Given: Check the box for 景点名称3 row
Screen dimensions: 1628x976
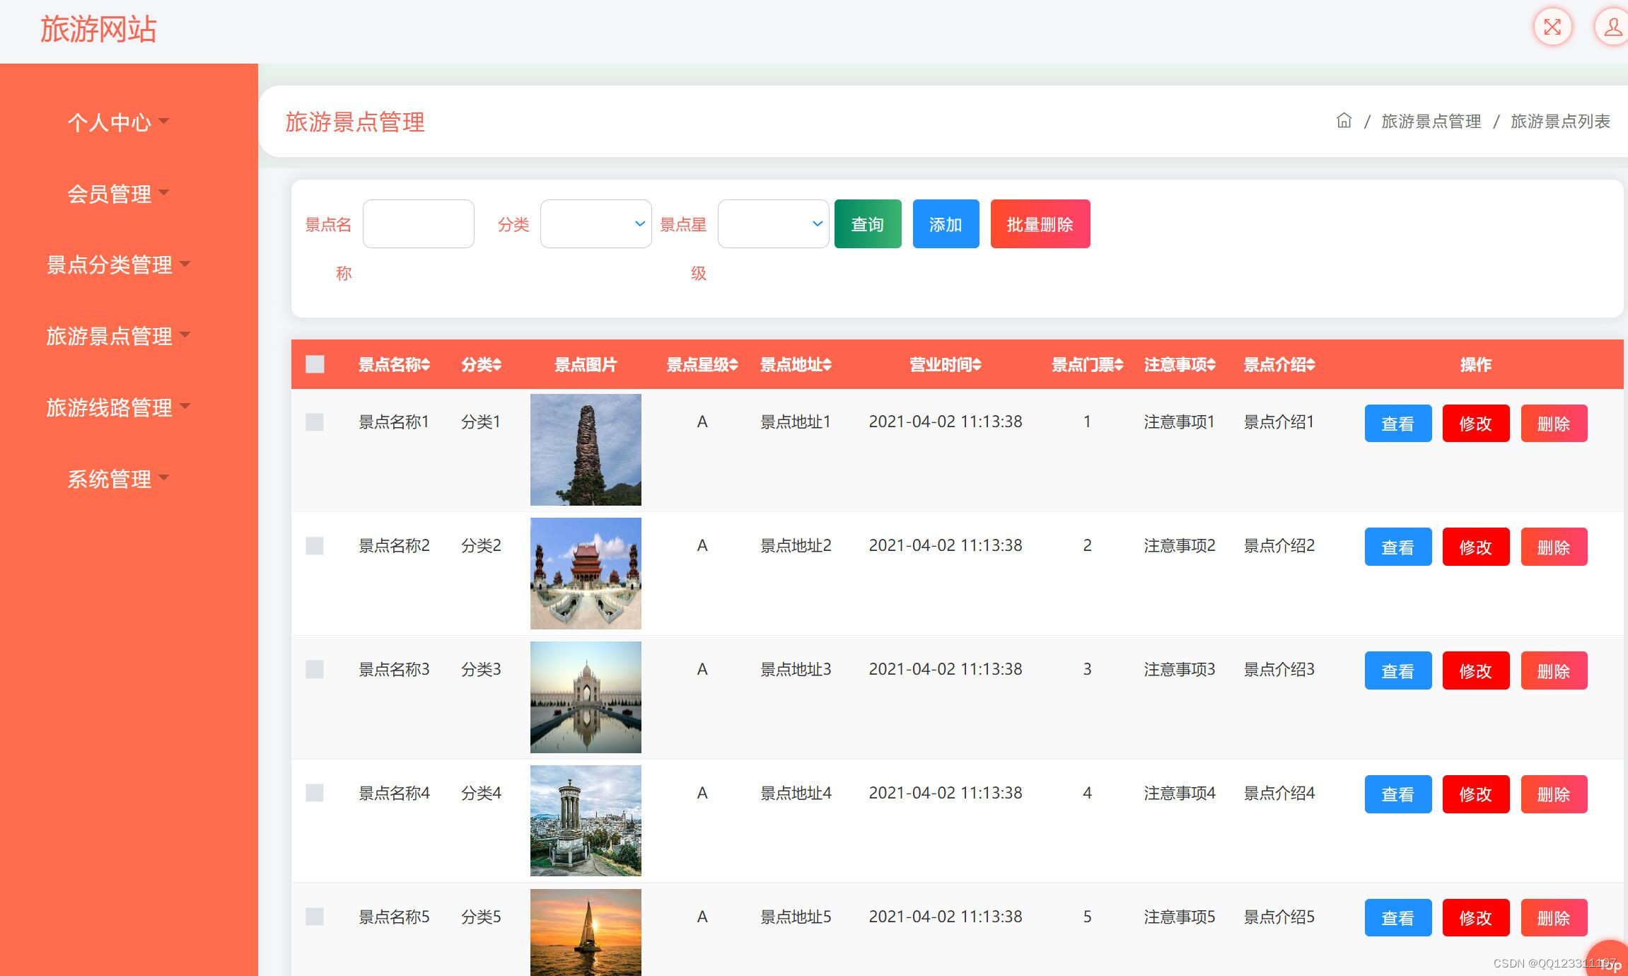Looking at the screenshot, I should tap(315, 670).
